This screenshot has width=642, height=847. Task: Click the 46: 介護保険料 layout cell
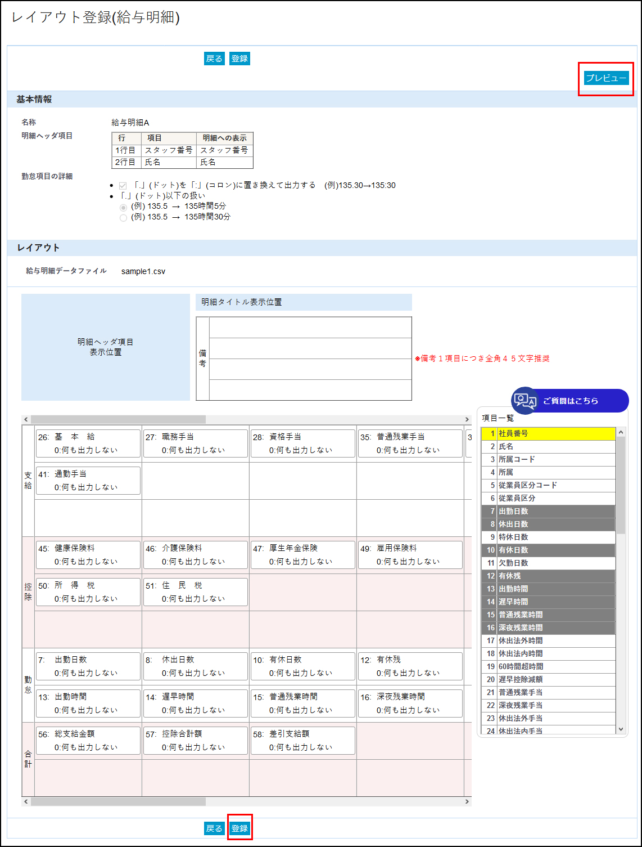point(196,555)
